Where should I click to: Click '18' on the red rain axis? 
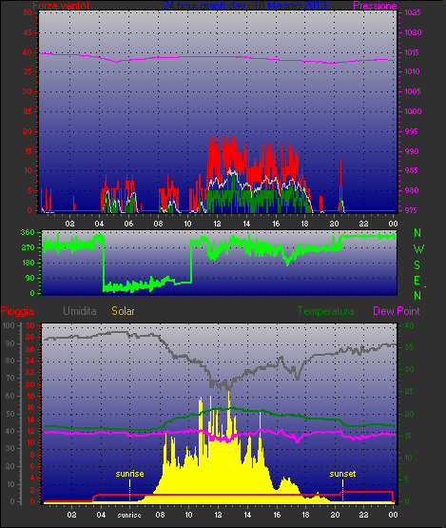coord(30,396)
